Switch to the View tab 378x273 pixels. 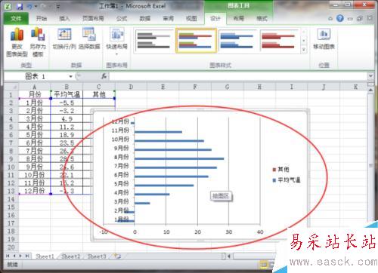[191, 18]
